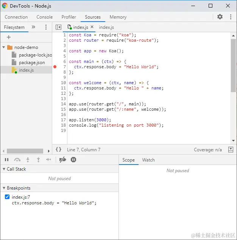Click the editor vertical scrollbar thumb
The height and width of the screenshot is (240, 237).
coord(233,66)
